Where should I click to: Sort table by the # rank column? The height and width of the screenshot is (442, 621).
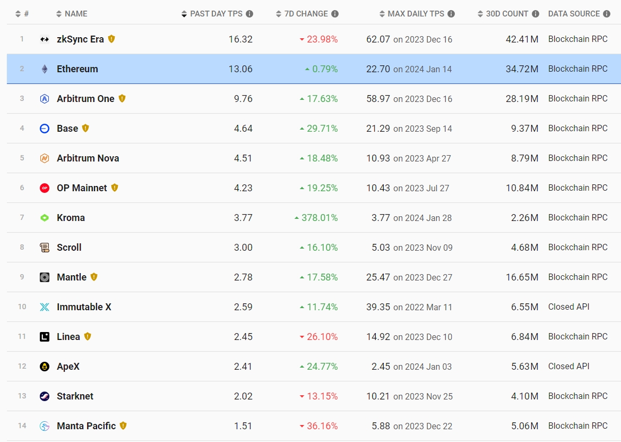click(x=22, y=14)
